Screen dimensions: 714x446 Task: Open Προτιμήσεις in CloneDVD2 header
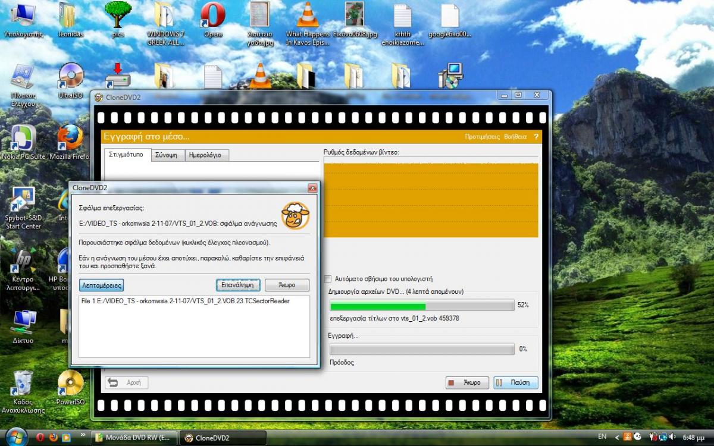coord(482,137)
